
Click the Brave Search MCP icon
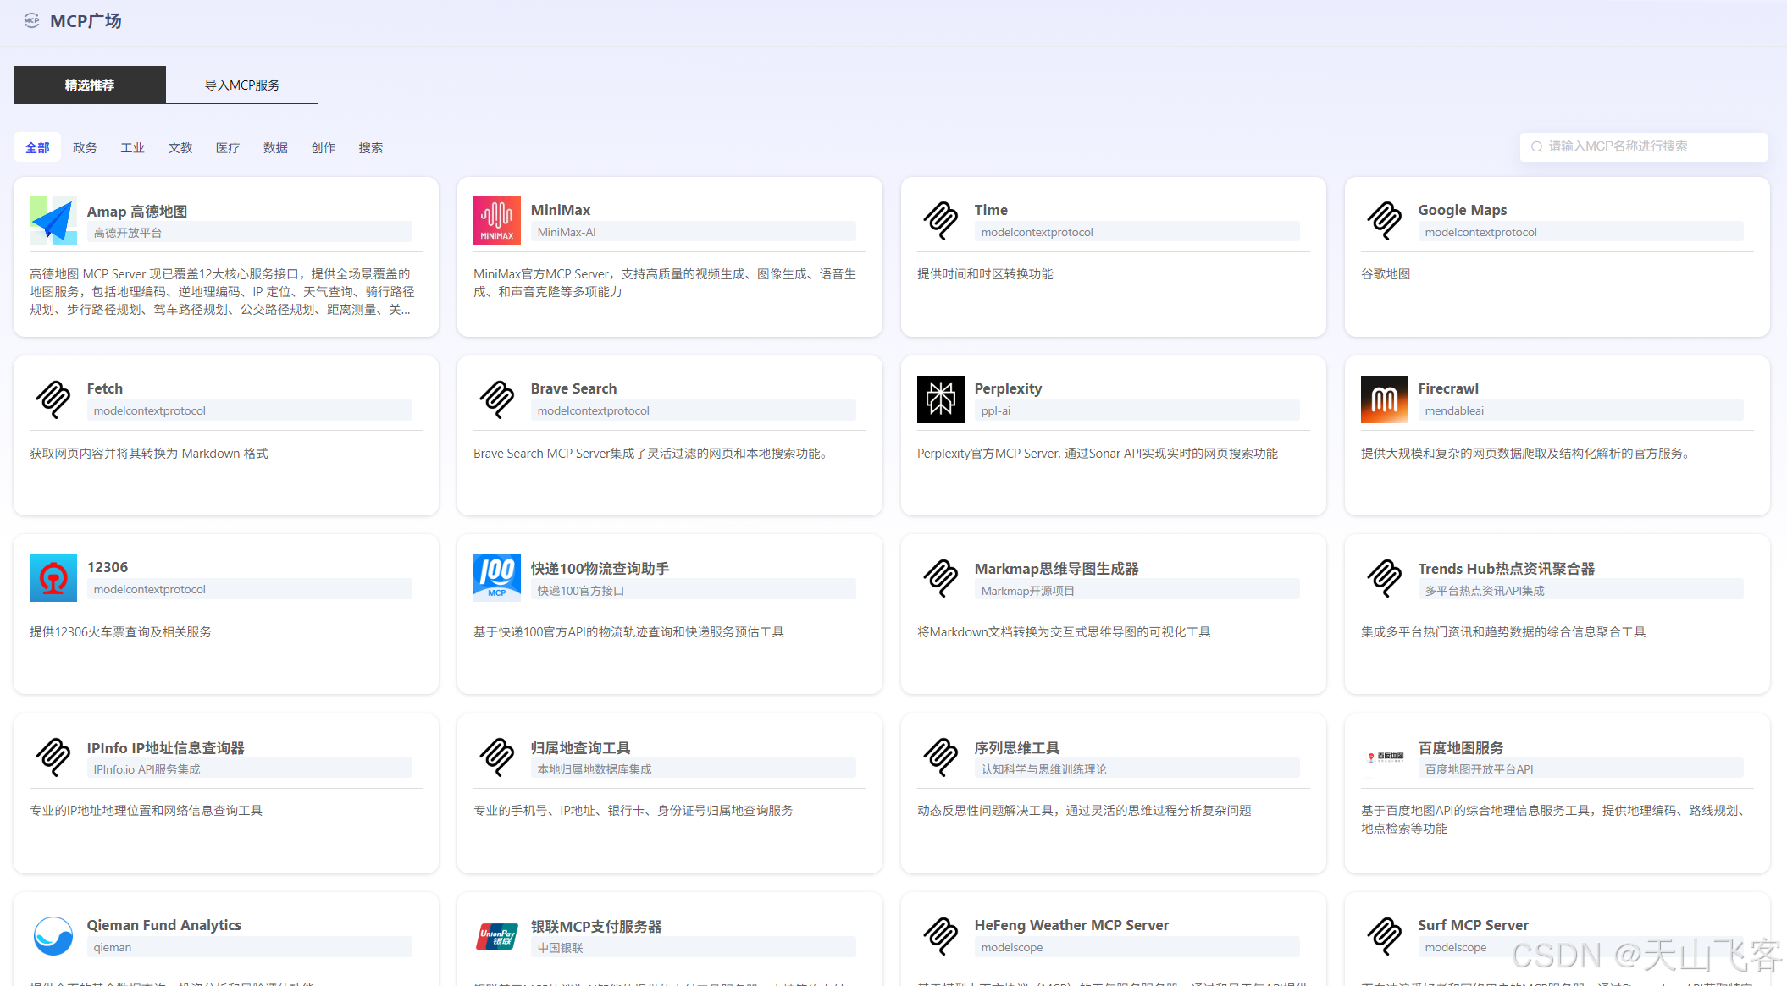tap(497, 399)
